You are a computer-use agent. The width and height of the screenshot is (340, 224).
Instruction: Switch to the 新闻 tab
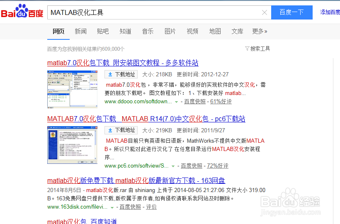(x=81, y=32)
